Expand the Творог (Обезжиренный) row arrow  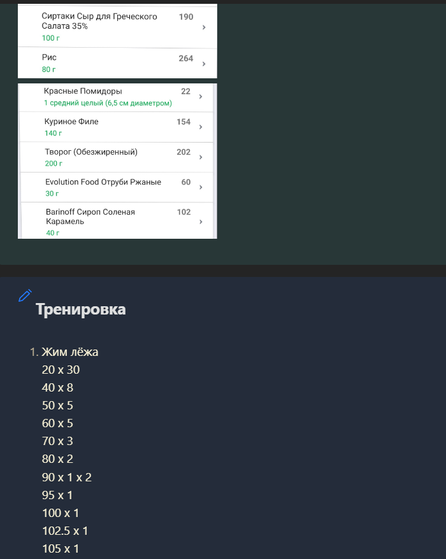[201, 157]
